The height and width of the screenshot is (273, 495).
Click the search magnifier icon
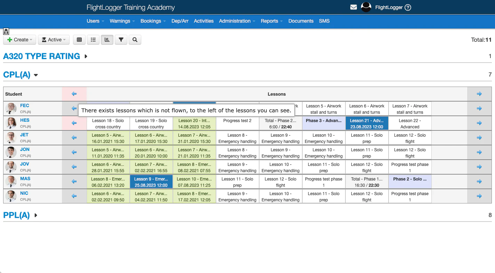click(x=135, y=40)
